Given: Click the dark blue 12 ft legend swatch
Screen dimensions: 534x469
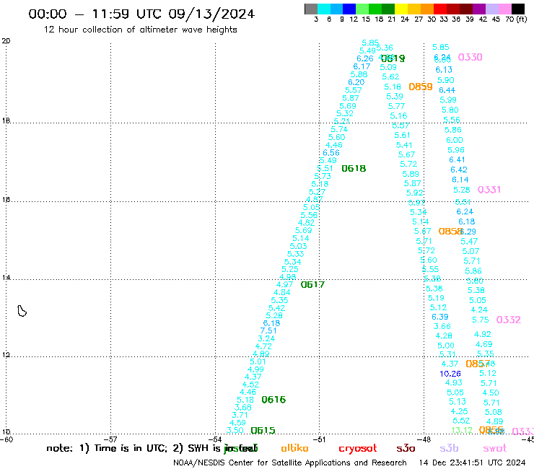Looking at the screenshot, I should [349, 9].
